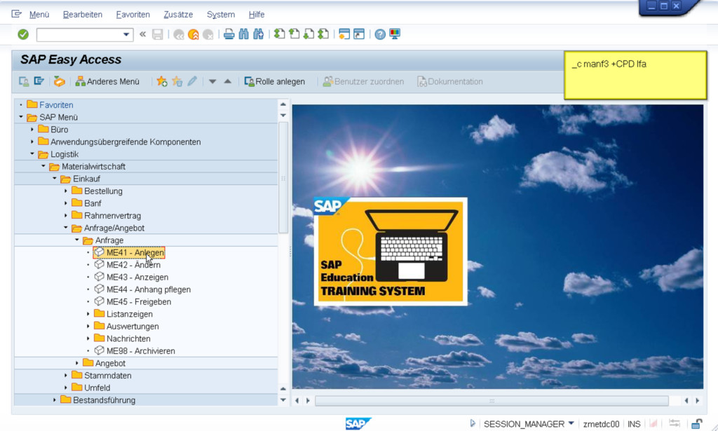Collapse the Materialwirtschaft folder
Screen dimensions: 718x431
[43, 167]
